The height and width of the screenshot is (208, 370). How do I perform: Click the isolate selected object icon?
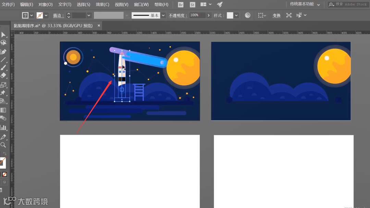[x=289, y=15]
